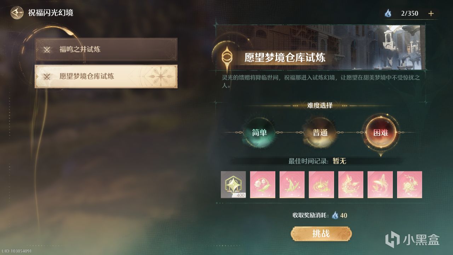Tap the energy crystal icon beside 2/350
Screen dimensions: 453x255
click(x=388, y=13)
